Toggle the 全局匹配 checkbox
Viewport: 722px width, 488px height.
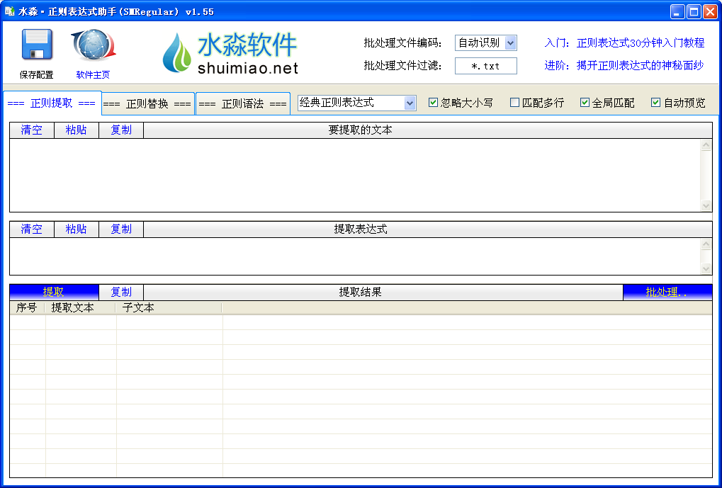click(585, 103)
